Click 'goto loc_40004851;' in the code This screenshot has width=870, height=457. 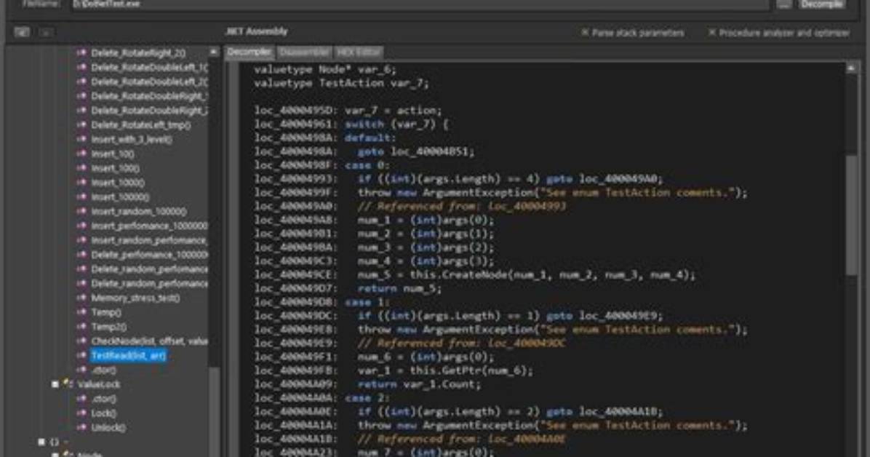[x=416, y=151]
